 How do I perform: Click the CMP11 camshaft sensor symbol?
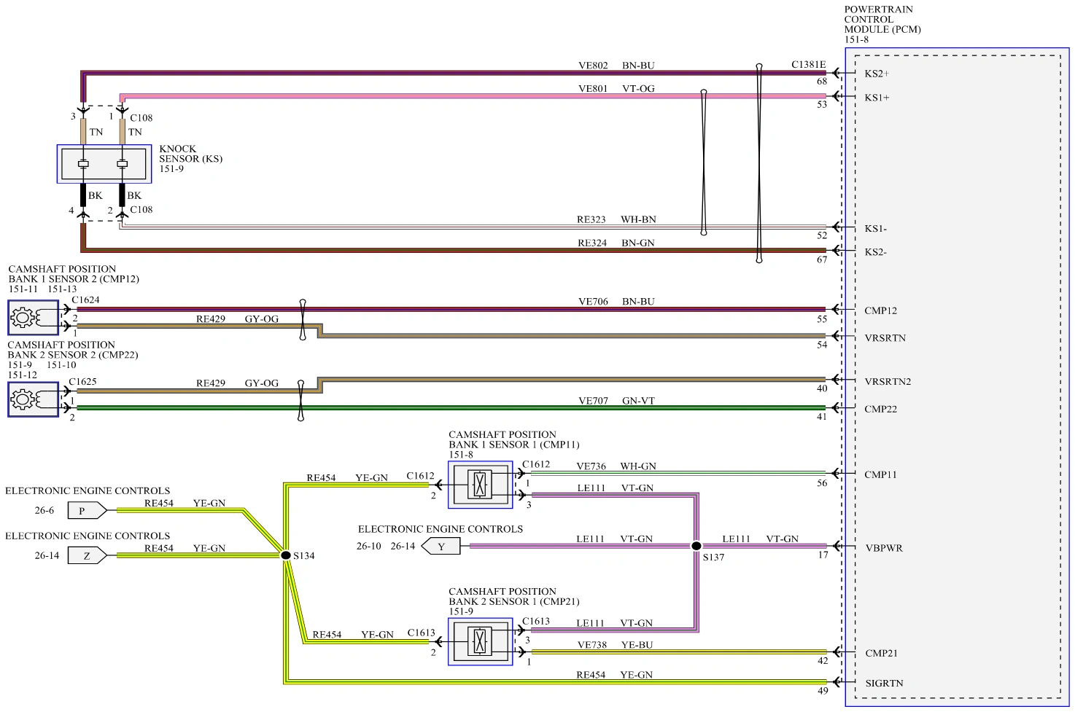click(x=481, y=485)
